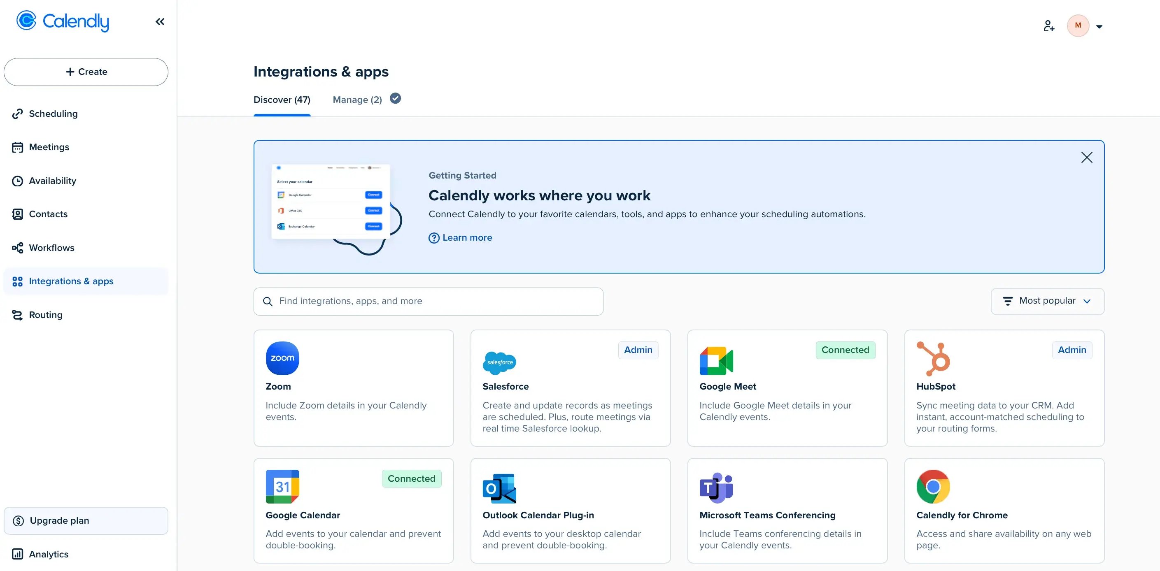Image resolution: width=1160 pixels, height=571 pixels.
Task: Click the Chrome browser icon
Action: click(x=933, y=487)
